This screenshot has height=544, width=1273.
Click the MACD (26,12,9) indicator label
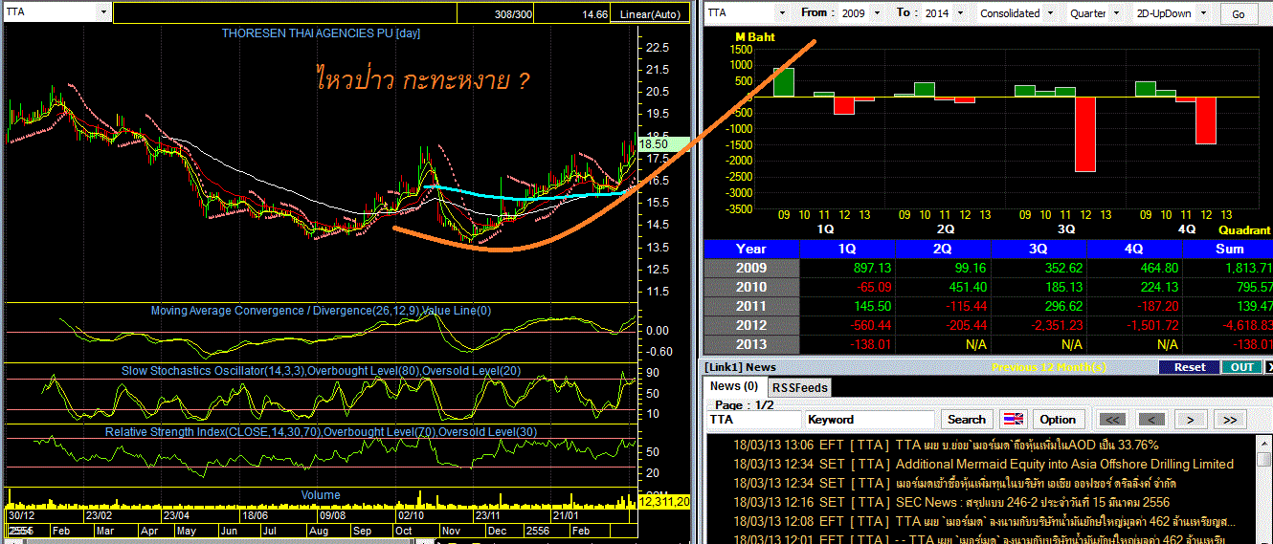click(321, 311)
